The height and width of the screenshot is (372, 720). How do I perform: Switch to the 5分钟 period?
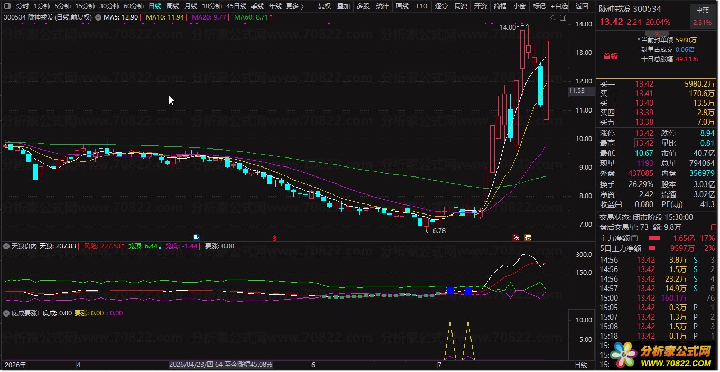pyautogui.click(x=62, y=6)
